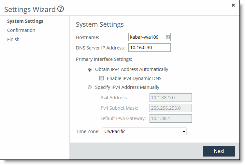Click the IPv4 Address field

[171, 98]
